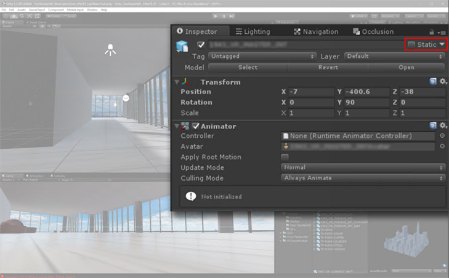The image size is (449, 278).
Task: Enable the Static checkbox
Action: (411, 44)
